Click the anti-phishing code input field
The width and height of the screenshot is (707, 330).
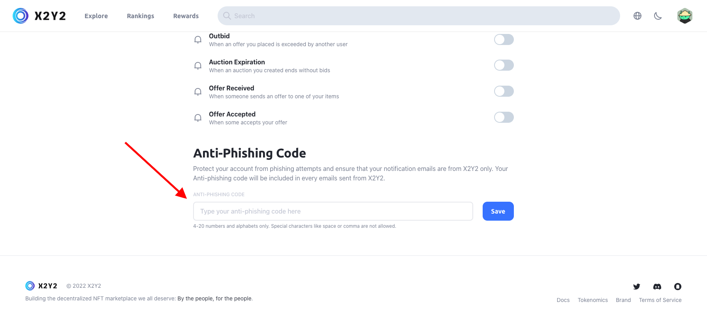tap(333, 211)
